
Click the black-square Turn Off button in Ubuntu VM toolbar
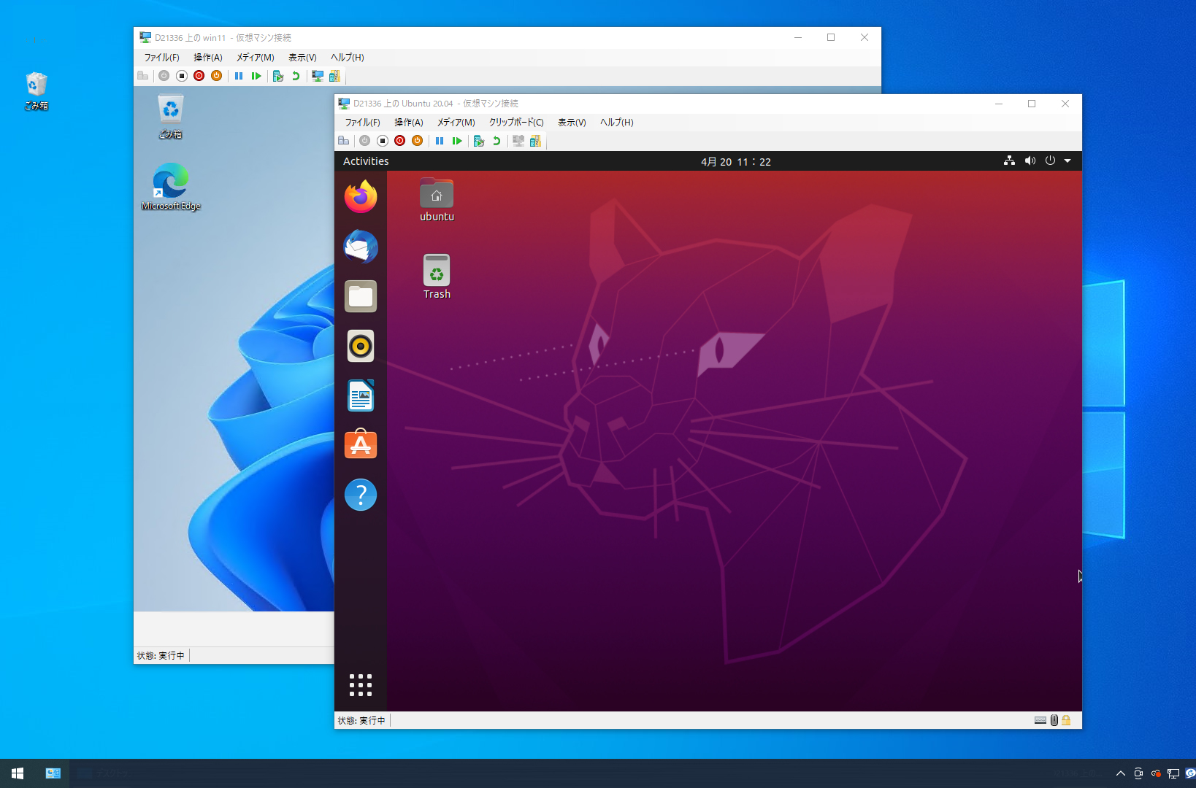point(383,141)
